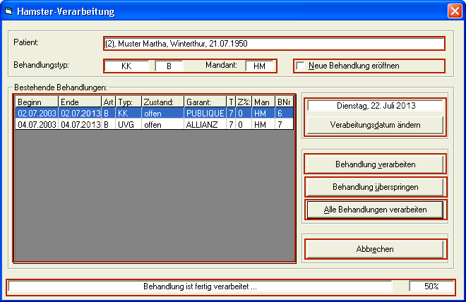Click the 04.07.2013 Ende cell
This screenshot has width=466, height=302.
pyautogui.click(x=80, y=124)
